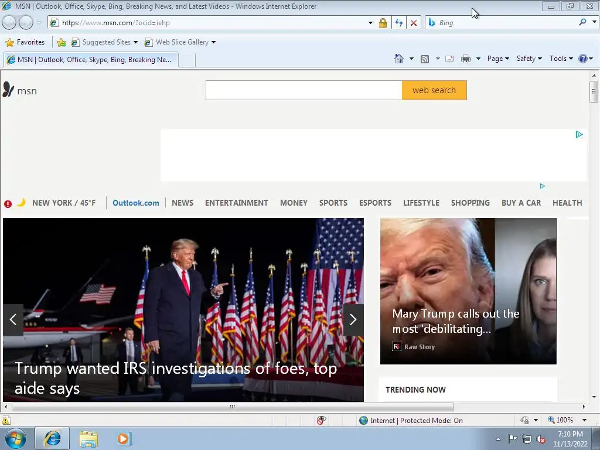Click the InPrivate filtering status icon
The image size is (600, 450).
[322, 420]
